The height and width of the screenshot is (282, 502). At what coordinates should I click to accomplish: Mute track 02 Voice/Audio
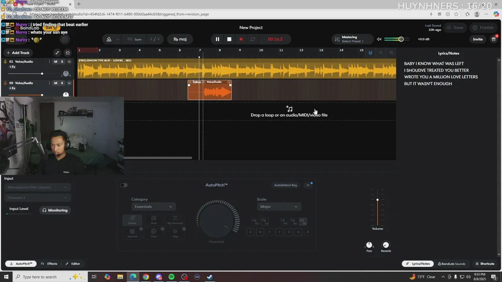56,83
